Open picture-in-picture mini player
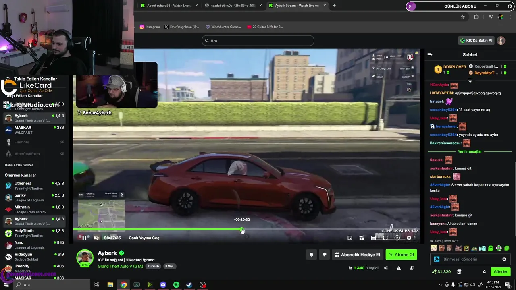The height and width of the screenshot is (290, 516). point(350,238)
